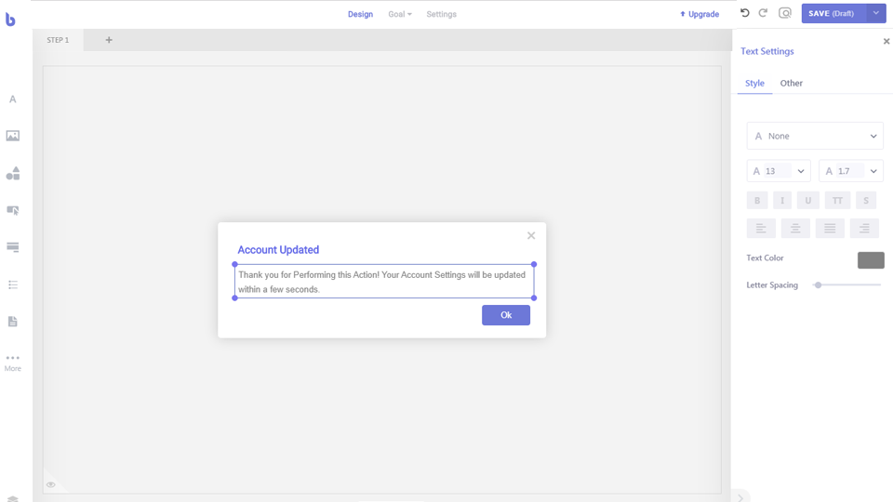The image size is (893, 502).
Task: Switch to the Design tab
Action: click(x=361, y=14)
